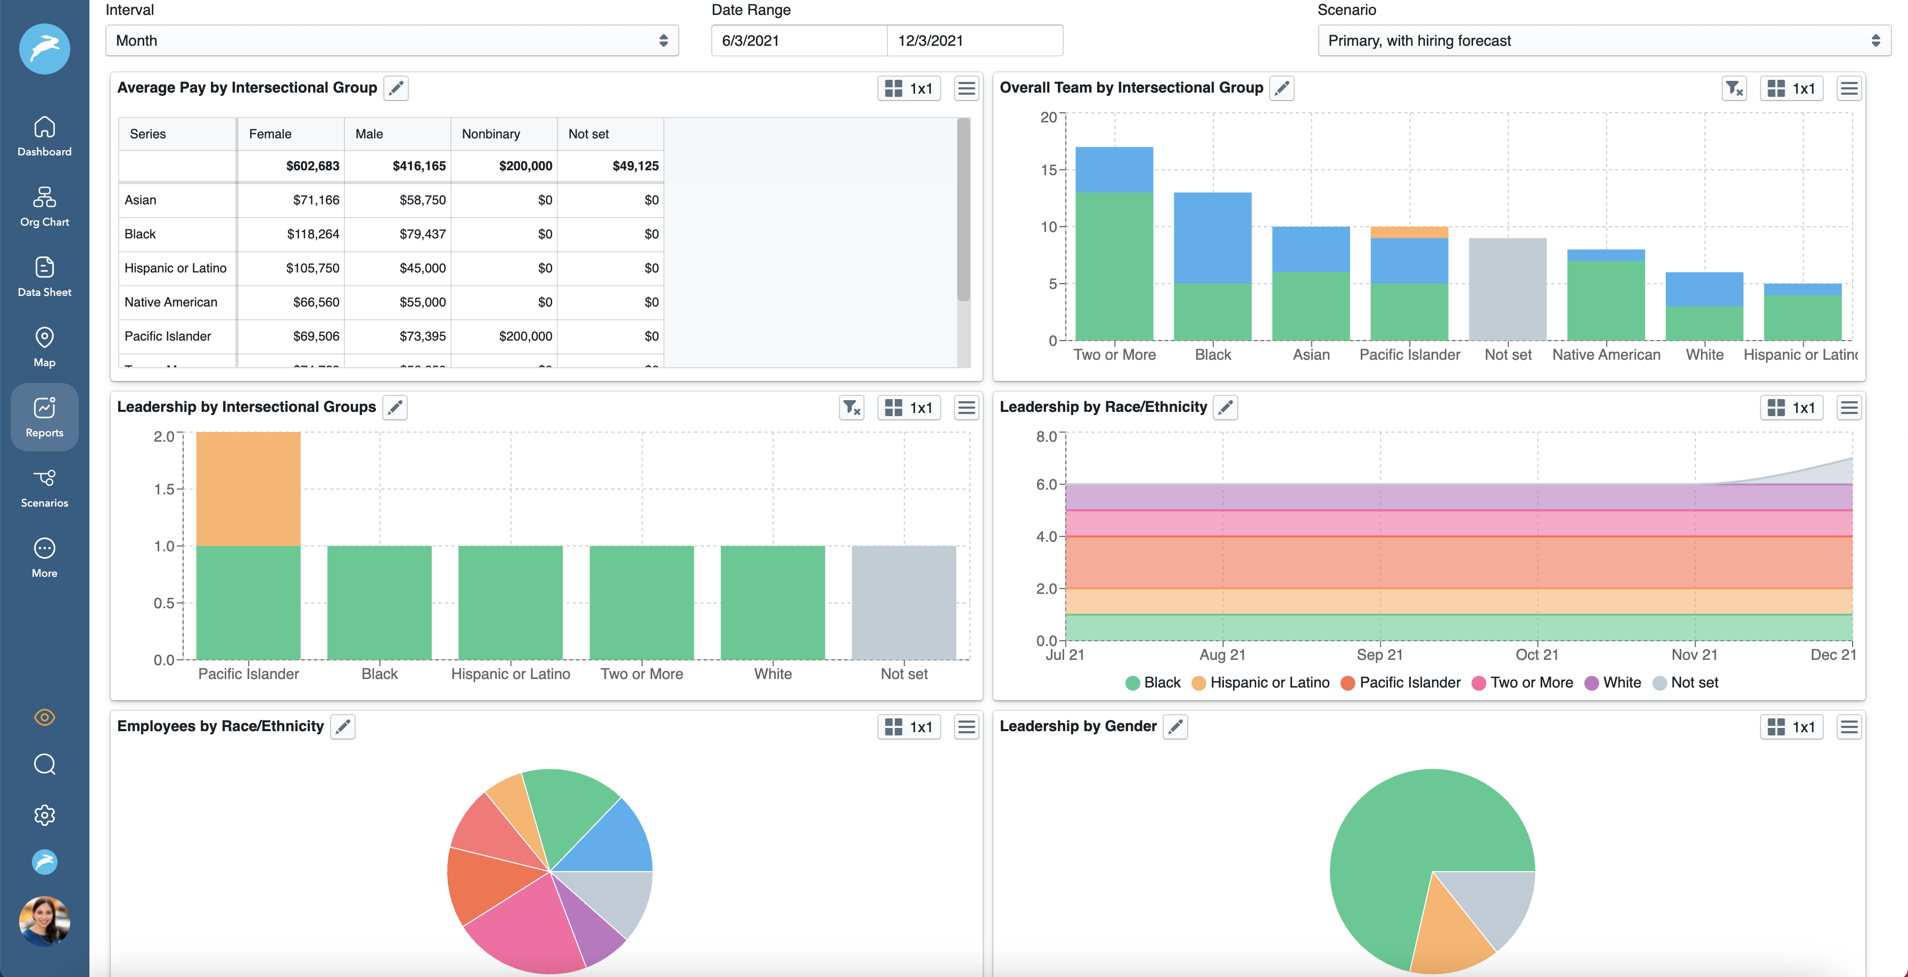The height and width of the screenshot is (977, 1908).
Task: Open search using the magnifier icon
Action: tap(44, 764)
